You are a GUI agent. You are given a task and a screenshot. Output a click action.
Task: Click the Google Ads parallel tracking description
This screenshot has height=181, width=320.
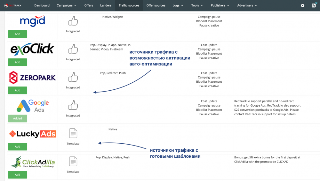tap(267, 108)
